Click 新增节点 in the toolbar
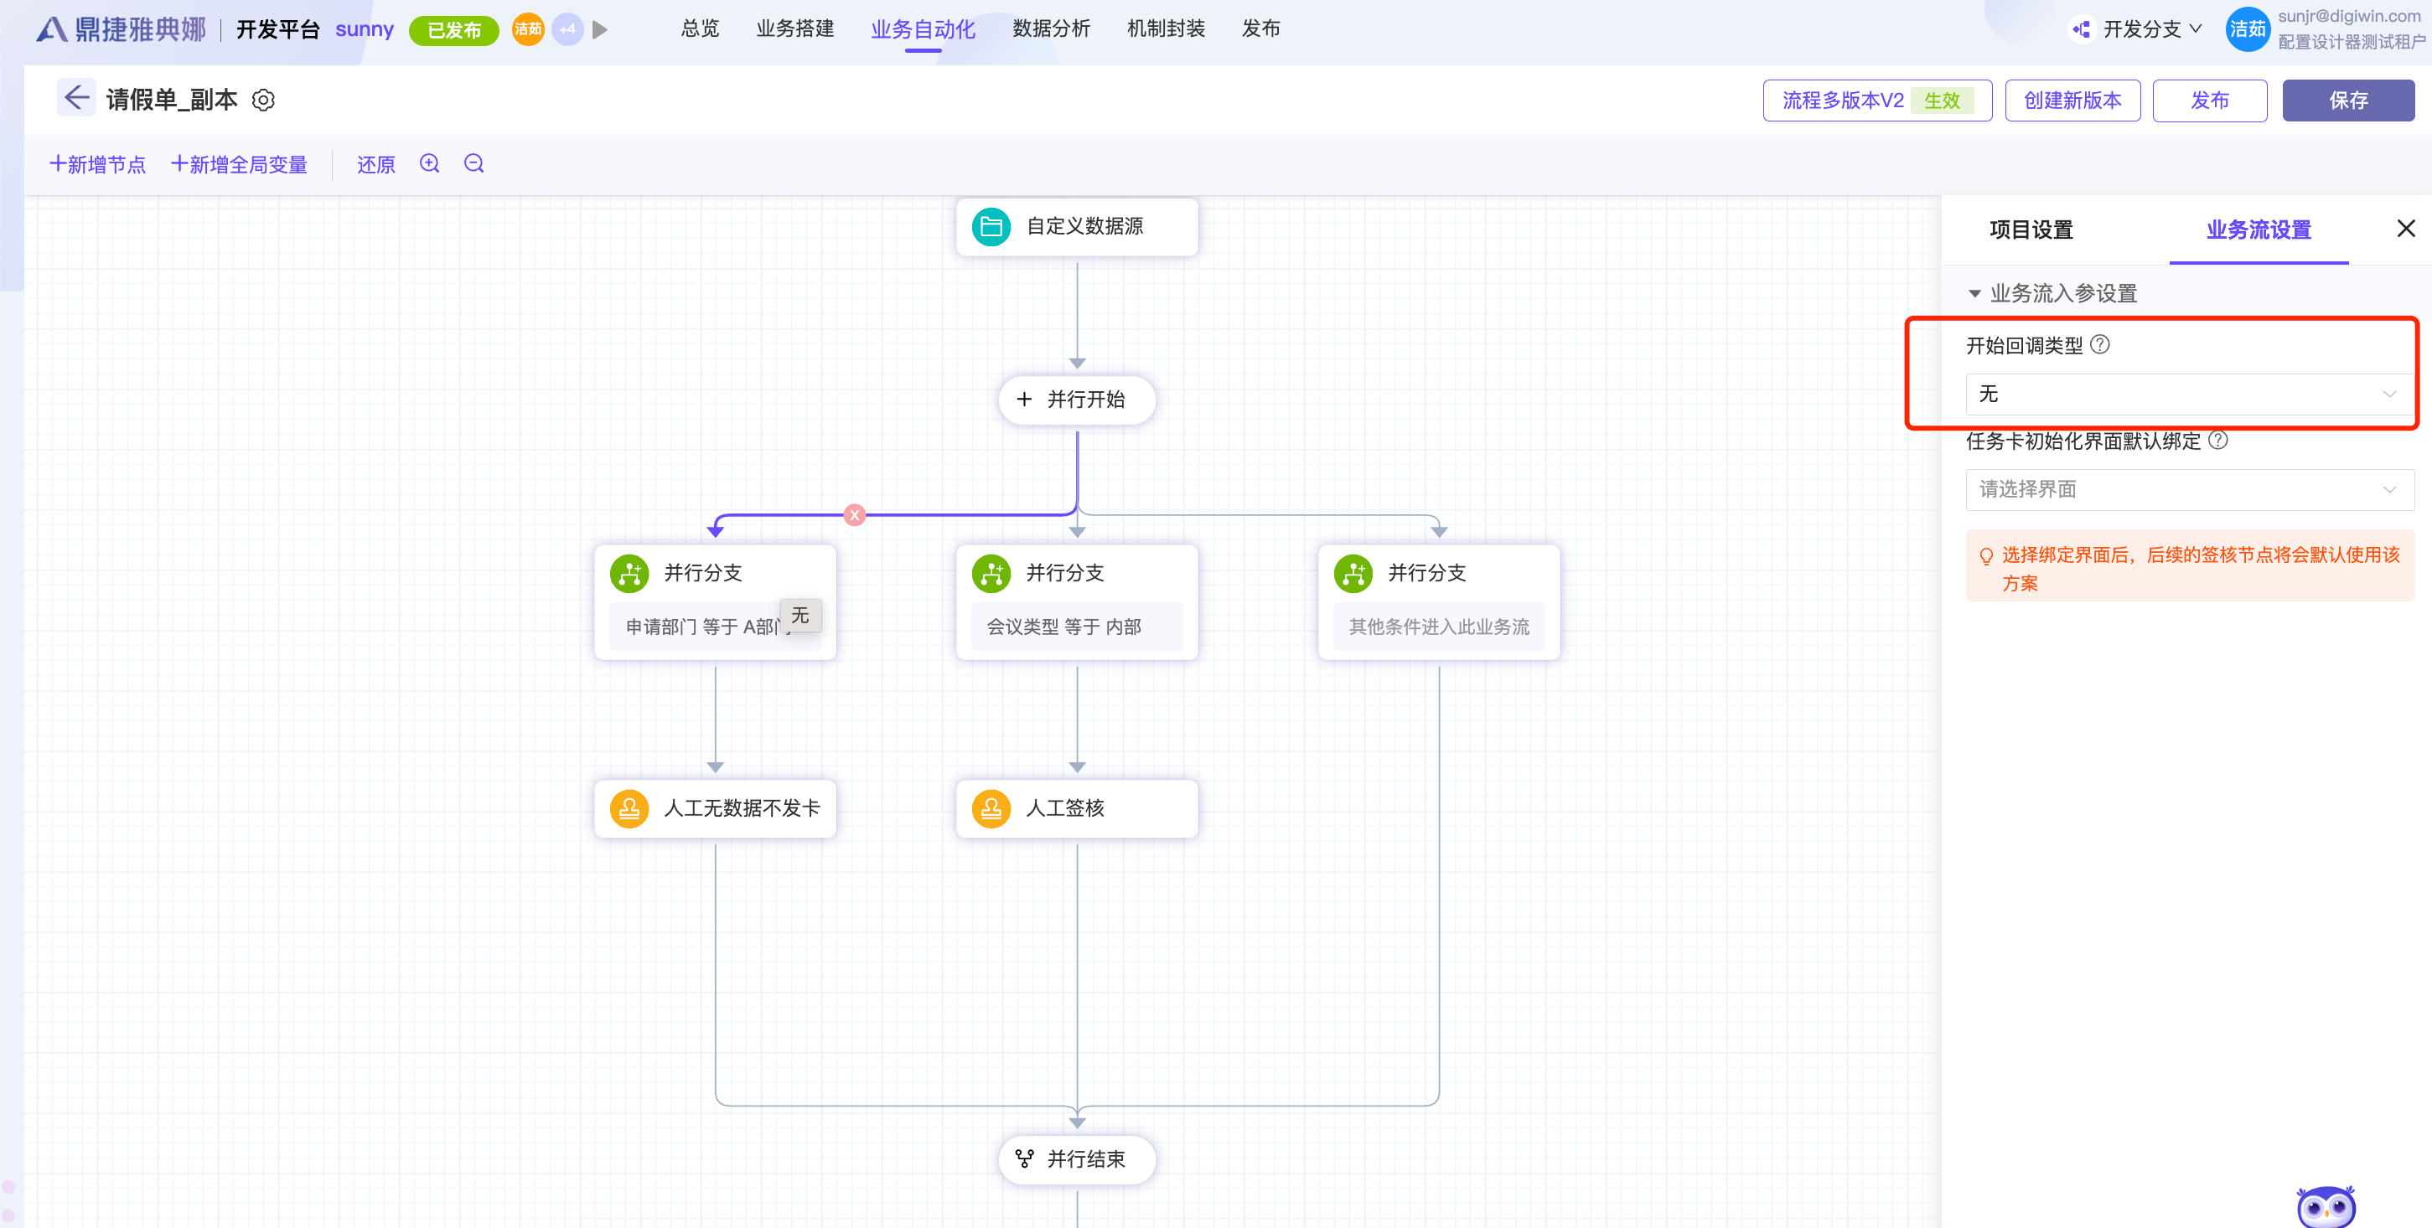The image size is (2432, 1228). (97, 164)
